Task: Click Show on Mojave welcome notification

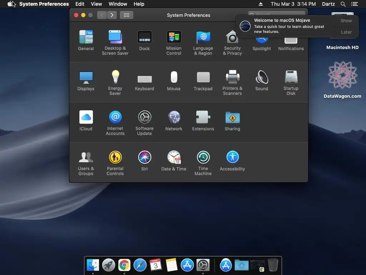Action: (x=346, y=20)
